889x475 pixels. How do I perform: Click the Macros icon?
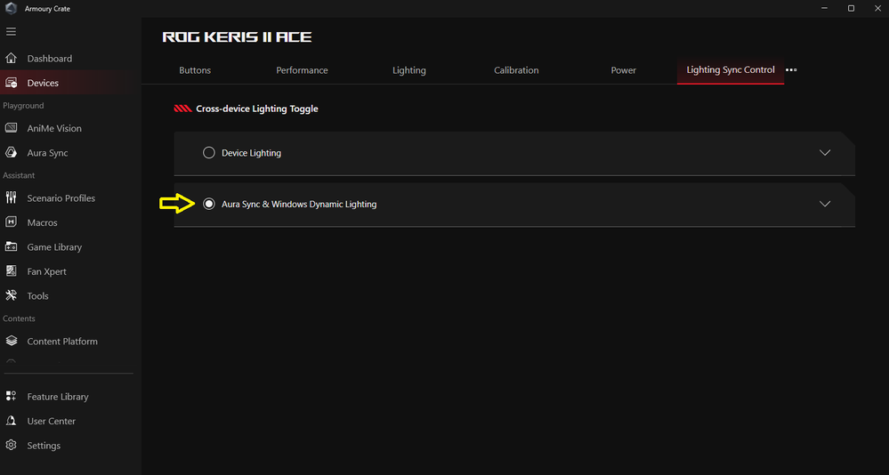(x=11, y=222)
